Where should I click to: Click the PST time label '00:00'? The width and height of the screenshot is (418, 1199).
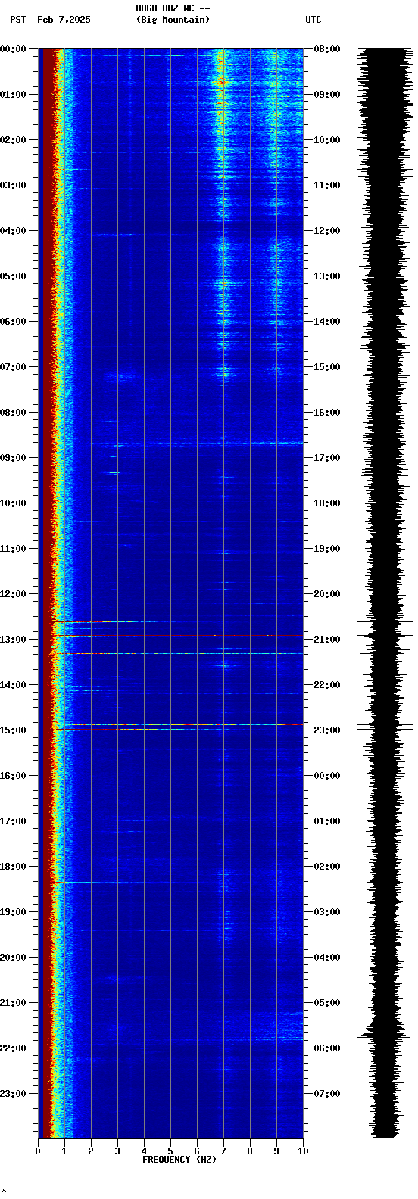pos(13,49)
